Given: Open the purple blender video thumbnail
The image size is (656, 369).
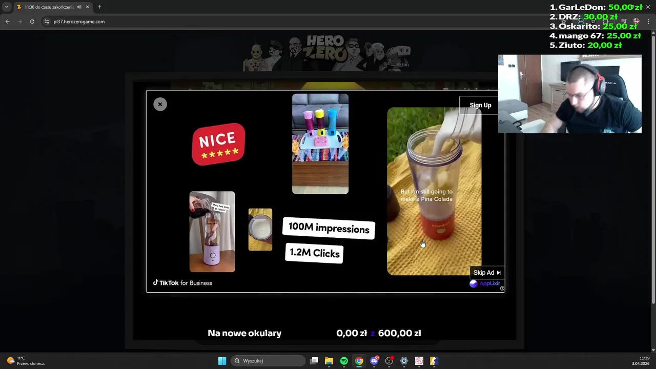Looking at the screenshot, I should pyautogui.click(x=212, y=232).
